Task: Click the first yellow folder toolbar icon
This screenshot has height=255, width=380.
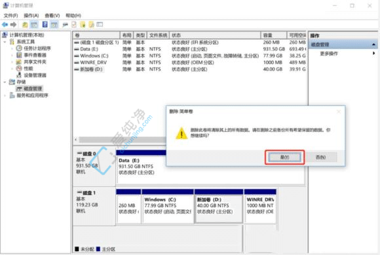Action: click(x=83, y=24)
